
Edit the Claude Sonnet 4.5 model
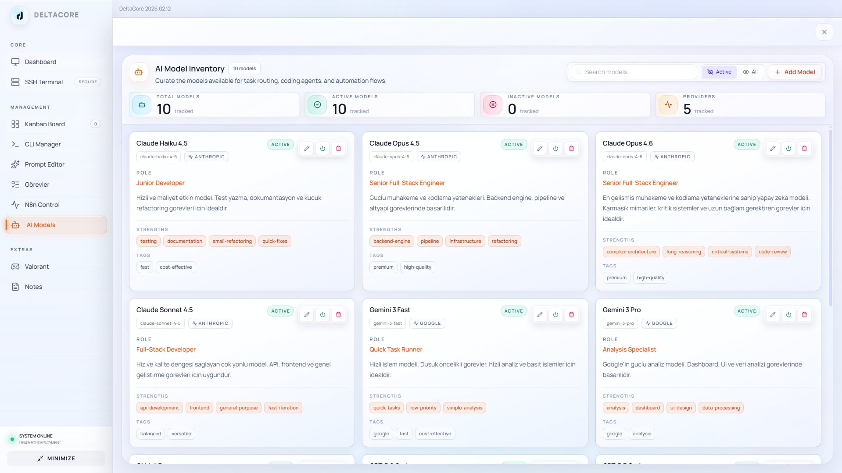coord(307,314)
